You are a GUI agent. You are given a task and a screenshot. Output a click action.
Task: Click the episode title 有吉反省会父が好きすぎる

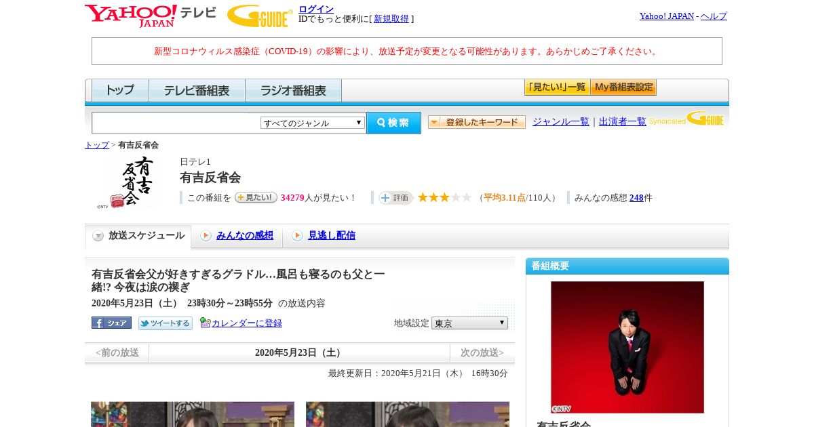238,281
